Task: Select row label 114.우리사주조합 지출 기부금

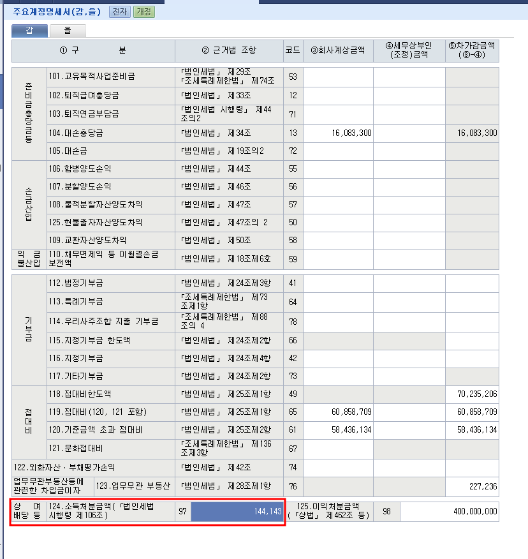Action: [x=111, y=322]
